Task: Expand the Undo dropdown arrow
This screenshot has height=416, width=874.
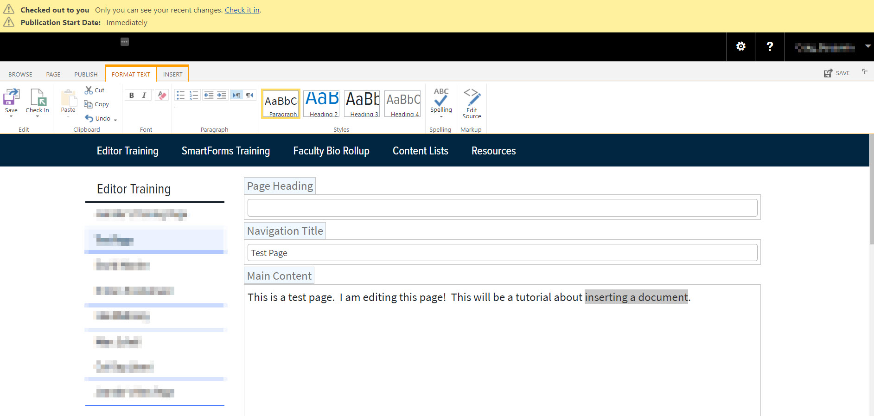Action: [115, 120]
